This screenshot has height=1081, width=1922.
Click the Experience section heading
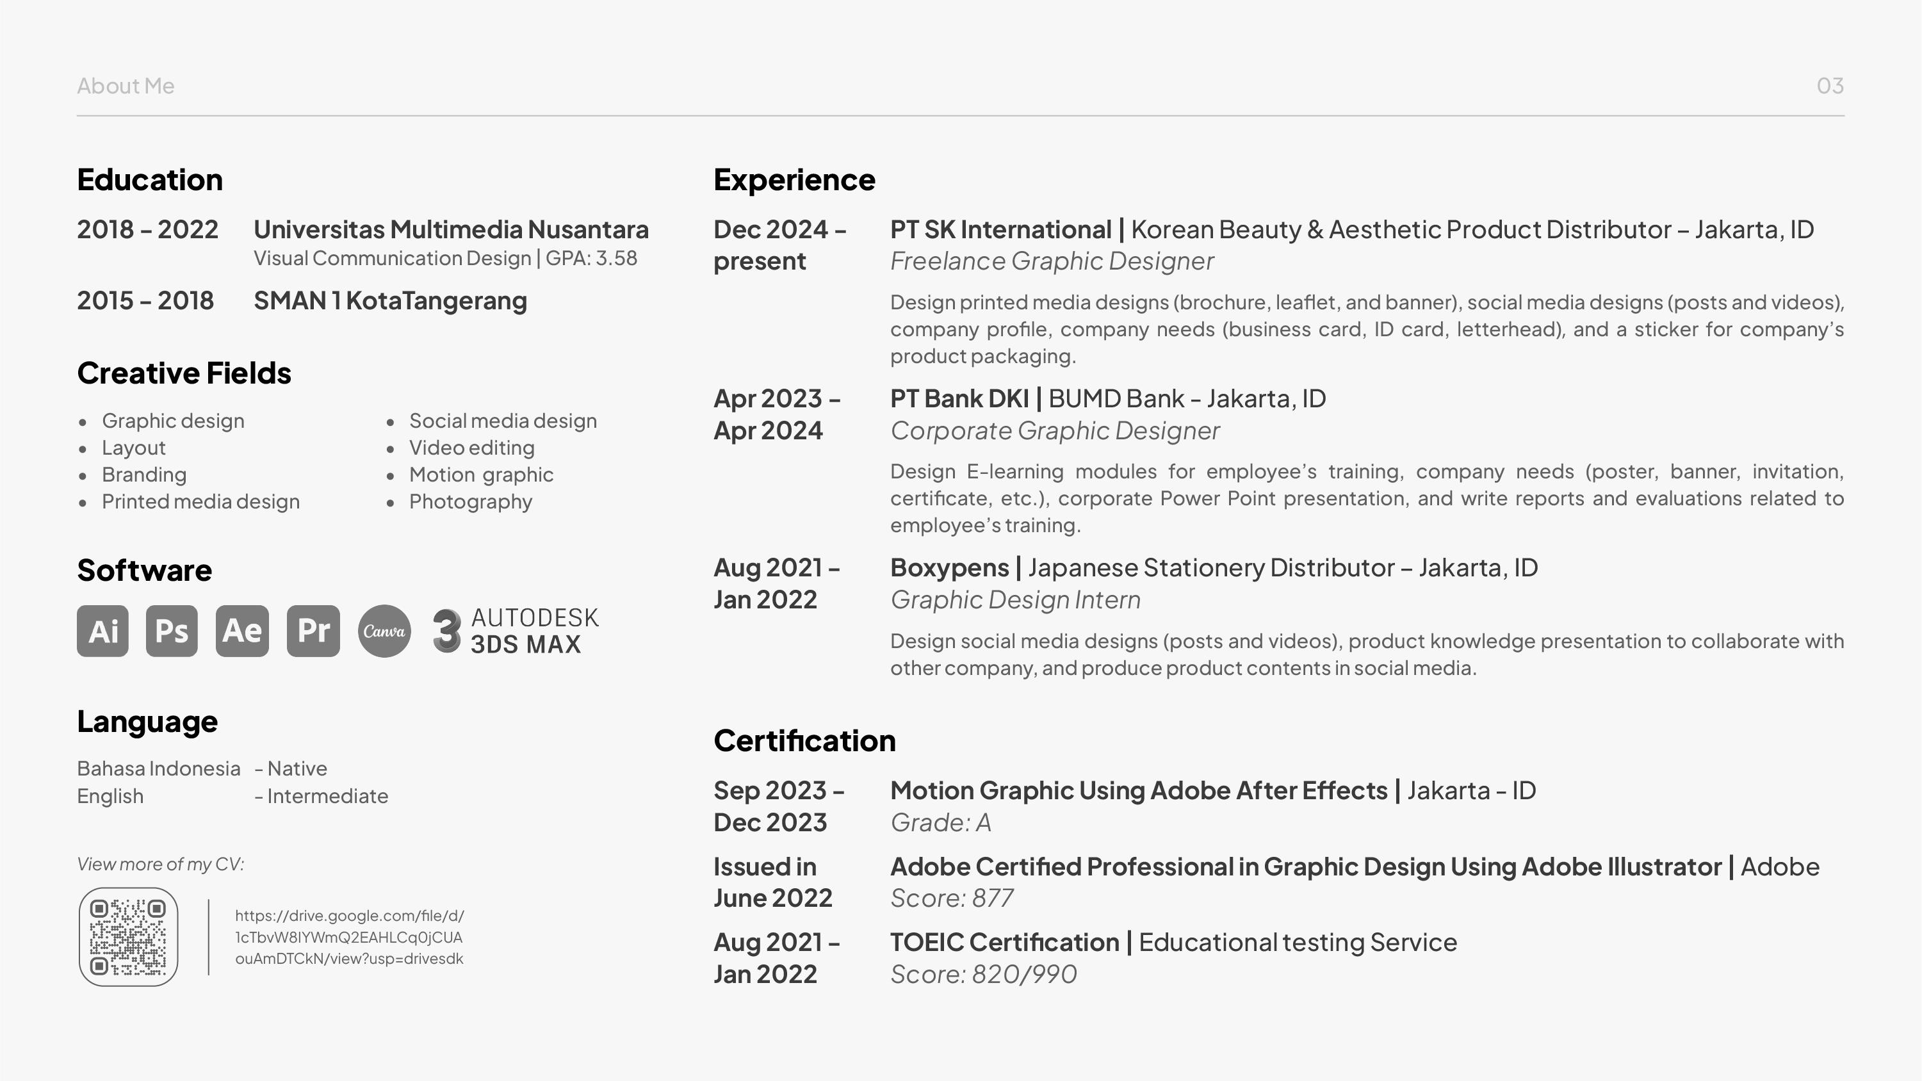tap(795, 180)
